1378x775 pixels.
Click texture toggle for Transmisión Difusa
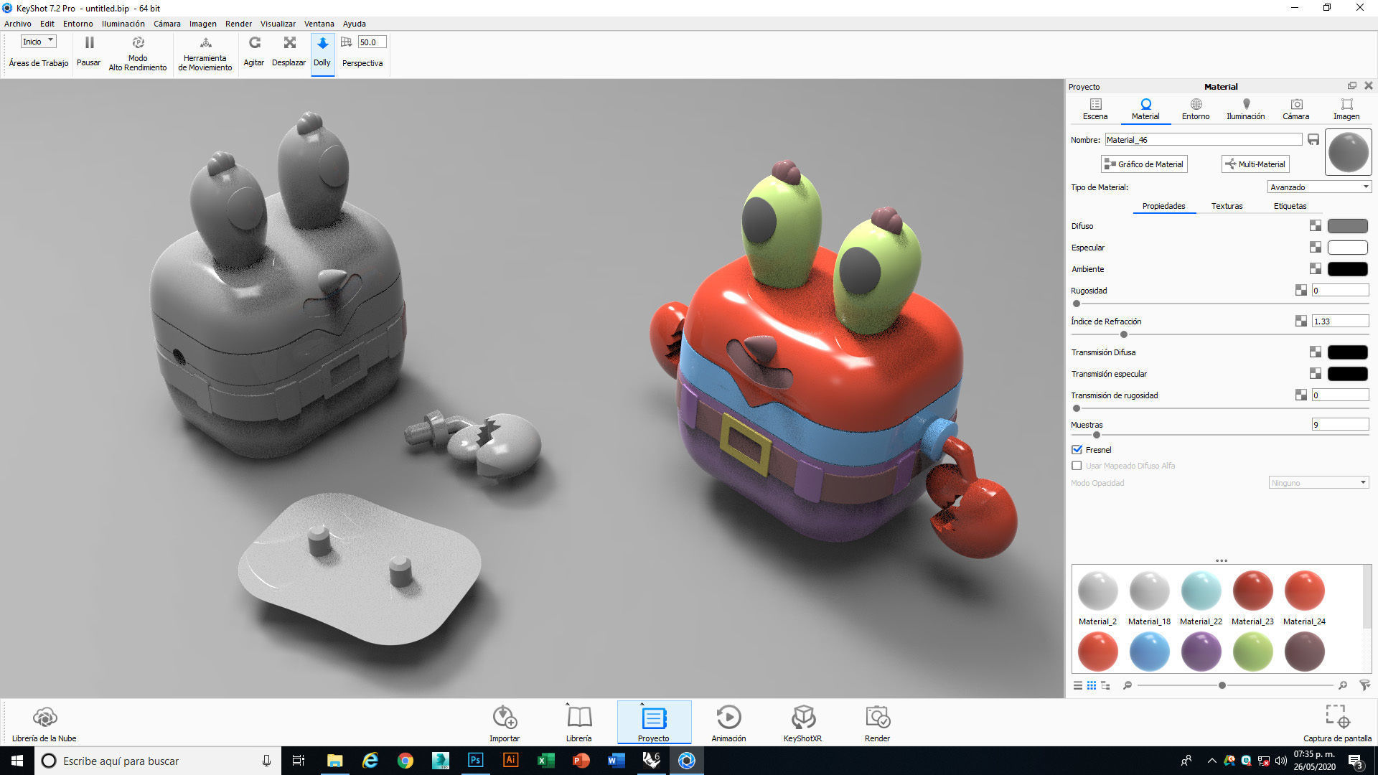pyautogui.click(x=1316, y=352)
